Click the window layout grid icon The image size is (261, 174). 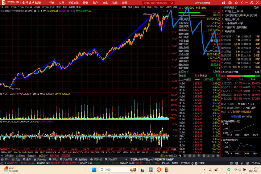pos(224,3)
